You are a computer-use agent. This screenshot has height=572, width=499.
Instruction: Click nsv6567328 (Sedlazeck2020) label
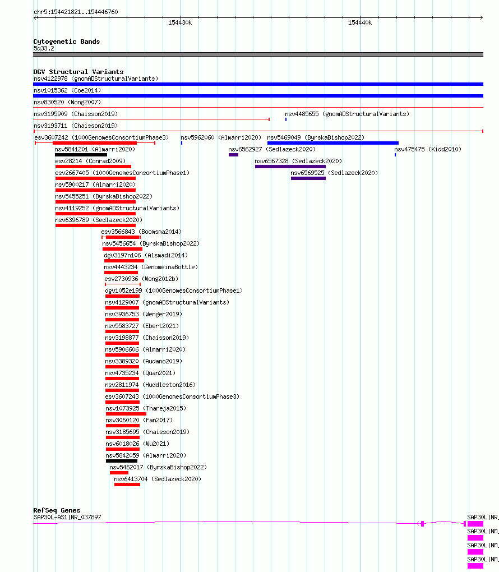[298, 161]
